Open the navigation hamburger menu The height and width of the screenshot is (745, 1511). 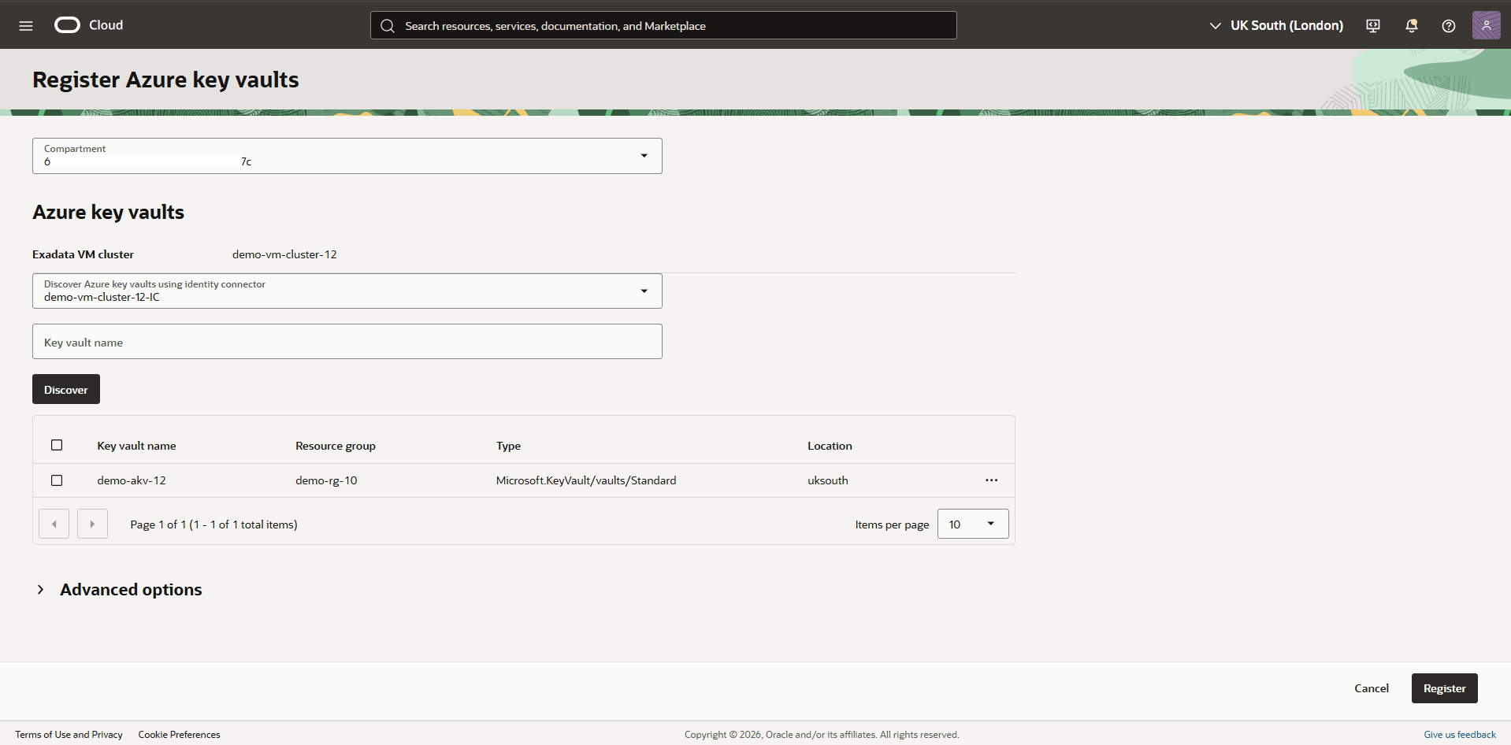(x=26, y=24)
